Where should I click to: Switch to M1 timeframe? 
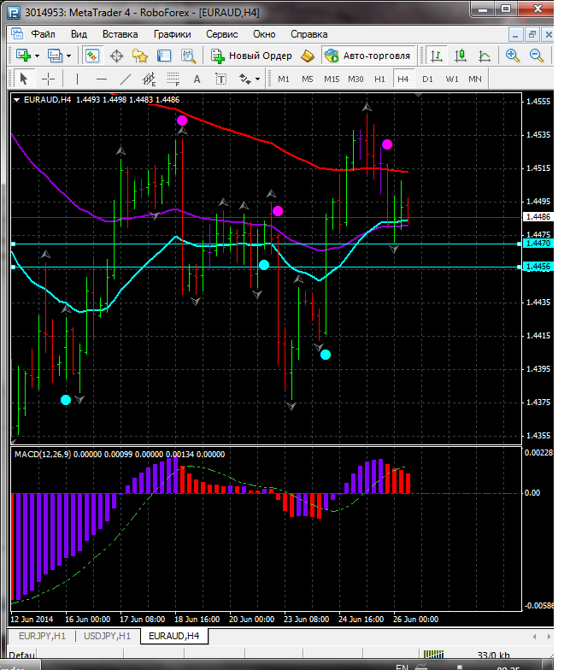coord(284,79)
